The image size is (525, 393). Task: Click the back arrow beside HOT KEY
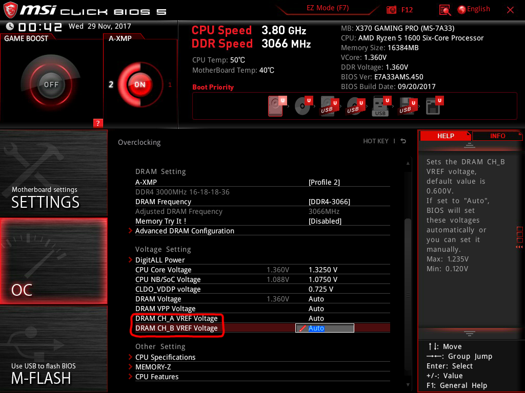(403, 141)
